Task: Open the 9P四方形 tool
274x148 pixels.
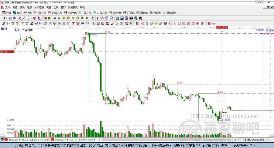Action: pos(55,13)
